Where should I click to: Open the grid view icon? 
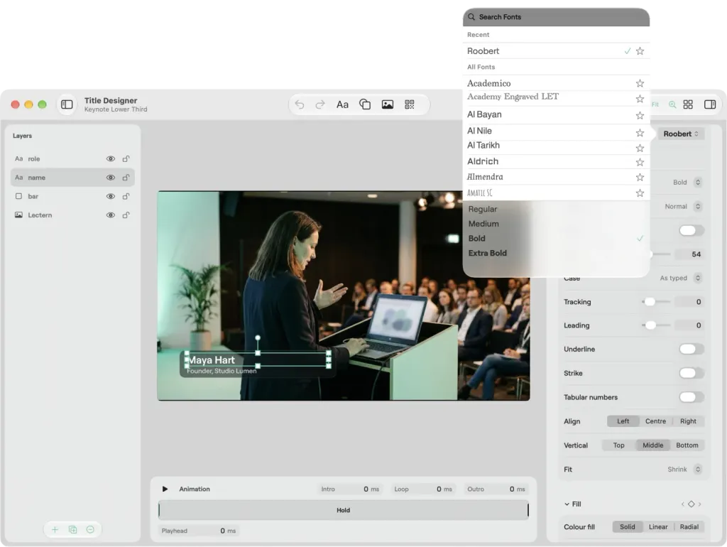tap(688, 104)
